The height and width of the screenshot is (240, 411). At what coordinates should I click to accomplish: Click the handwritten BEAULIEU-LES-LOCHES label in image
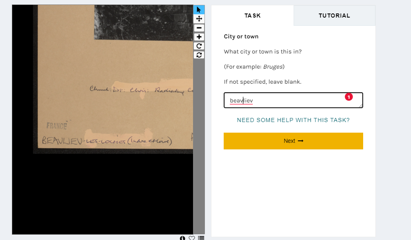[x=107, y=141]
